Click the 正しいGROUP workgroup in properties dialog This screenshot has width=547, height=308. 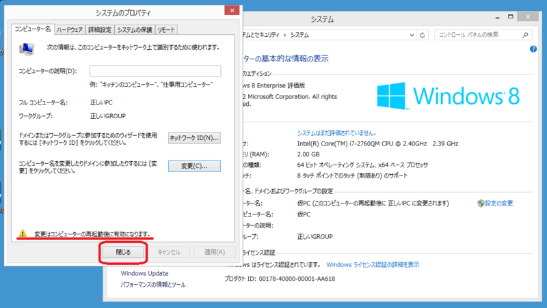click(108, 116)
